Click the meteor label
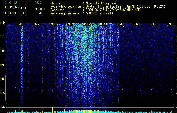This screenshot has width=177, height=113. (40, 9)
